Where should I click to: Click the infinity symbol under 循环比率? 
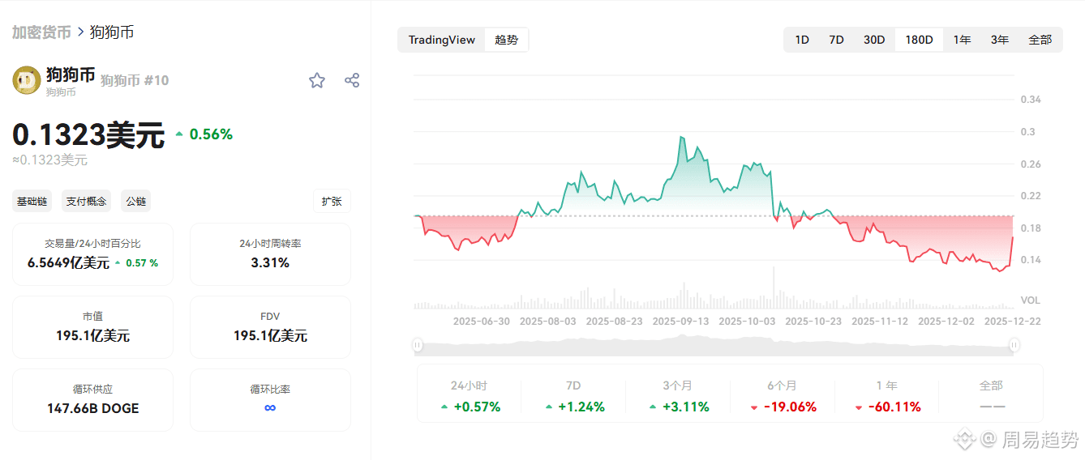click(270, 407)
